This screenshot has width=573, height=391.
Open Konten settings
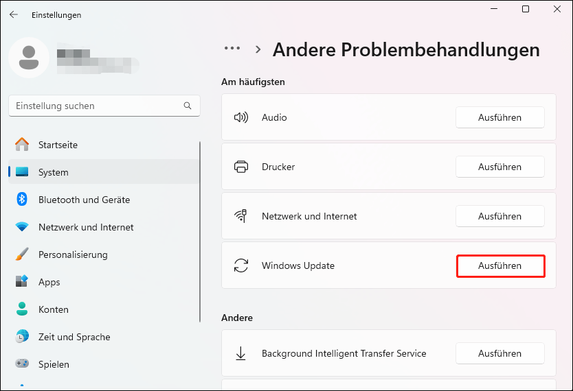pyautogui.click(x=104, y=309)
